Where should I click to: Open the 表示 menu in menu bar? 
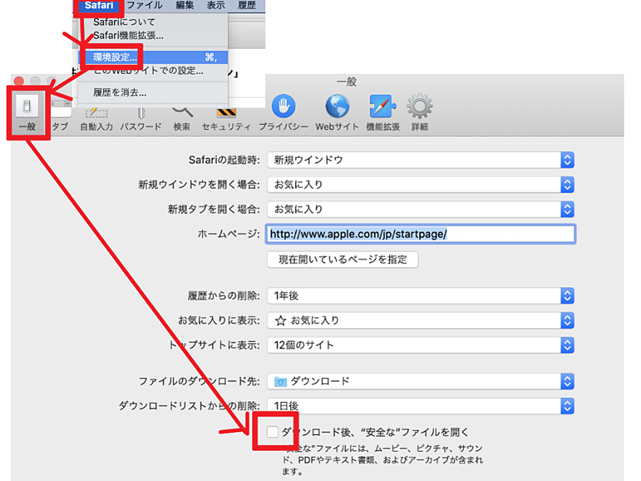[216, 5]
